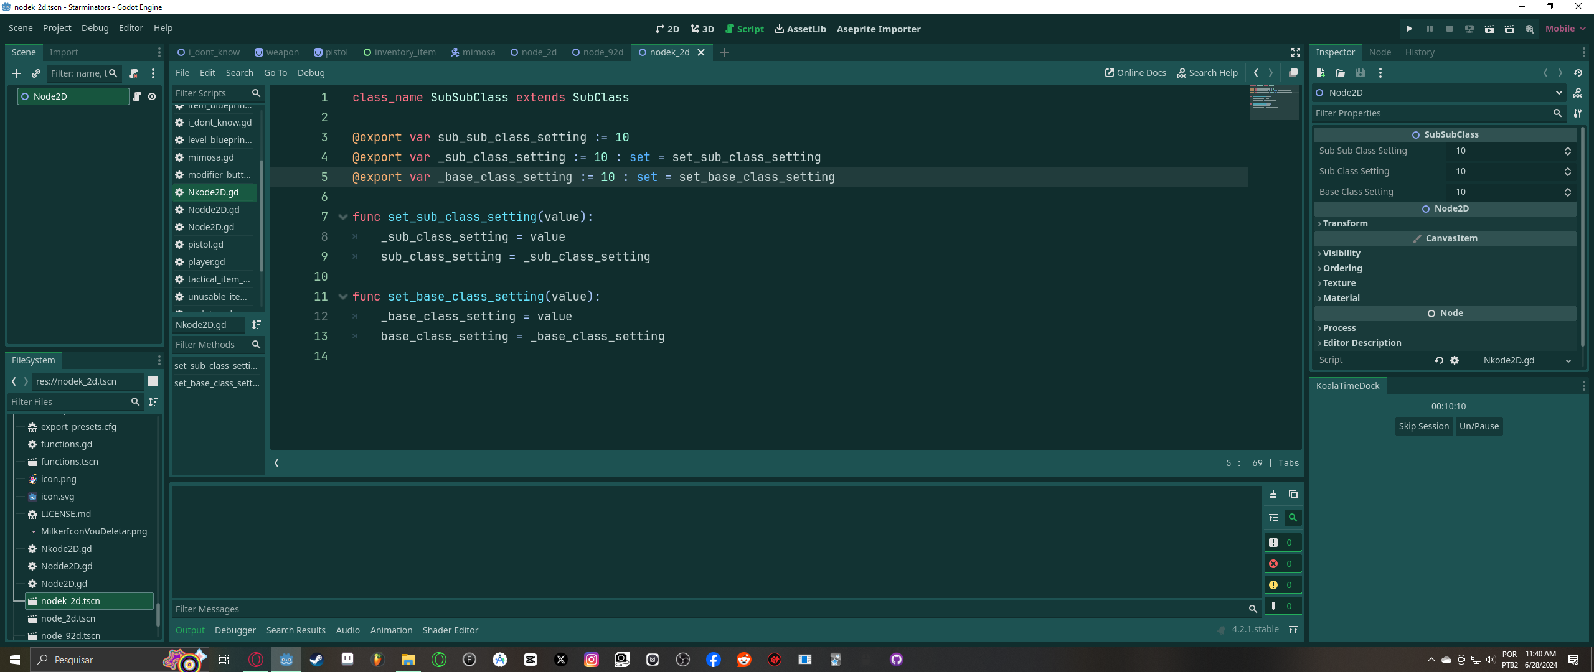This screenshot has height=672, width=1594.
Task: Clear the output log
Action: click(x=1273, y=494)
